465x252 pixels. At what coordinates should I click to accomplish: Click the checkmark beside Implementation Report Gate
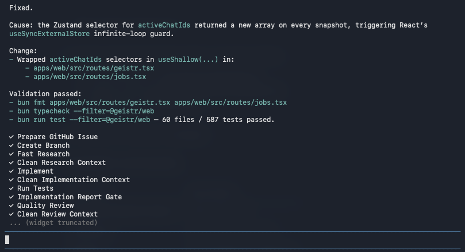point(11,197)
